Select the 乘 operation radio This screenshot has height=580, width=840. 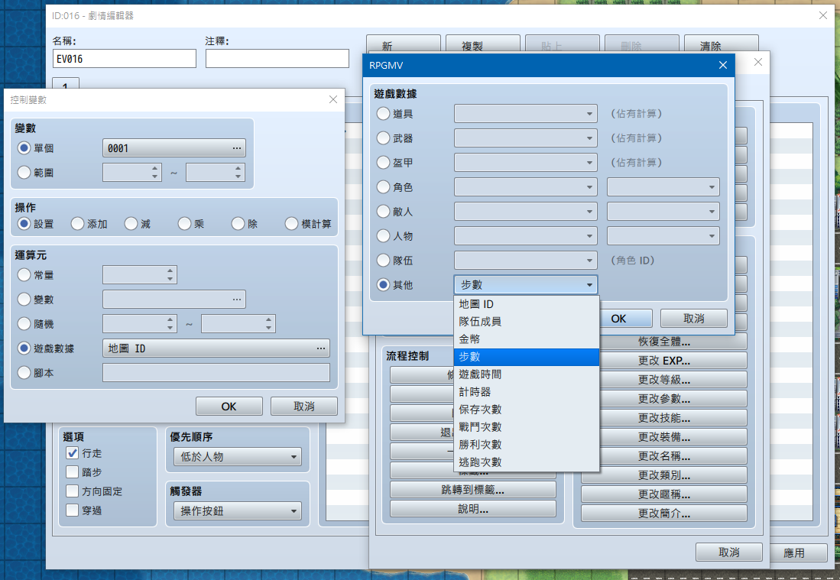pos(185,224)
